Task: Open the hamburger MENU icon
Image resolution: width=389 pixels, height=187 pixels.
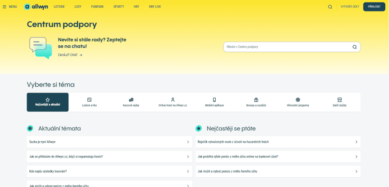Action: click(x=4, y=7)
